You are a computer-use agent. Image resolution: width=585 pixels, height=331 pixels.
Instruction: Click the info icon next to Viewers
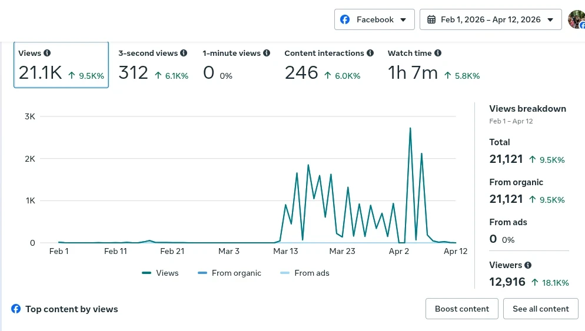tap(528, 265)
